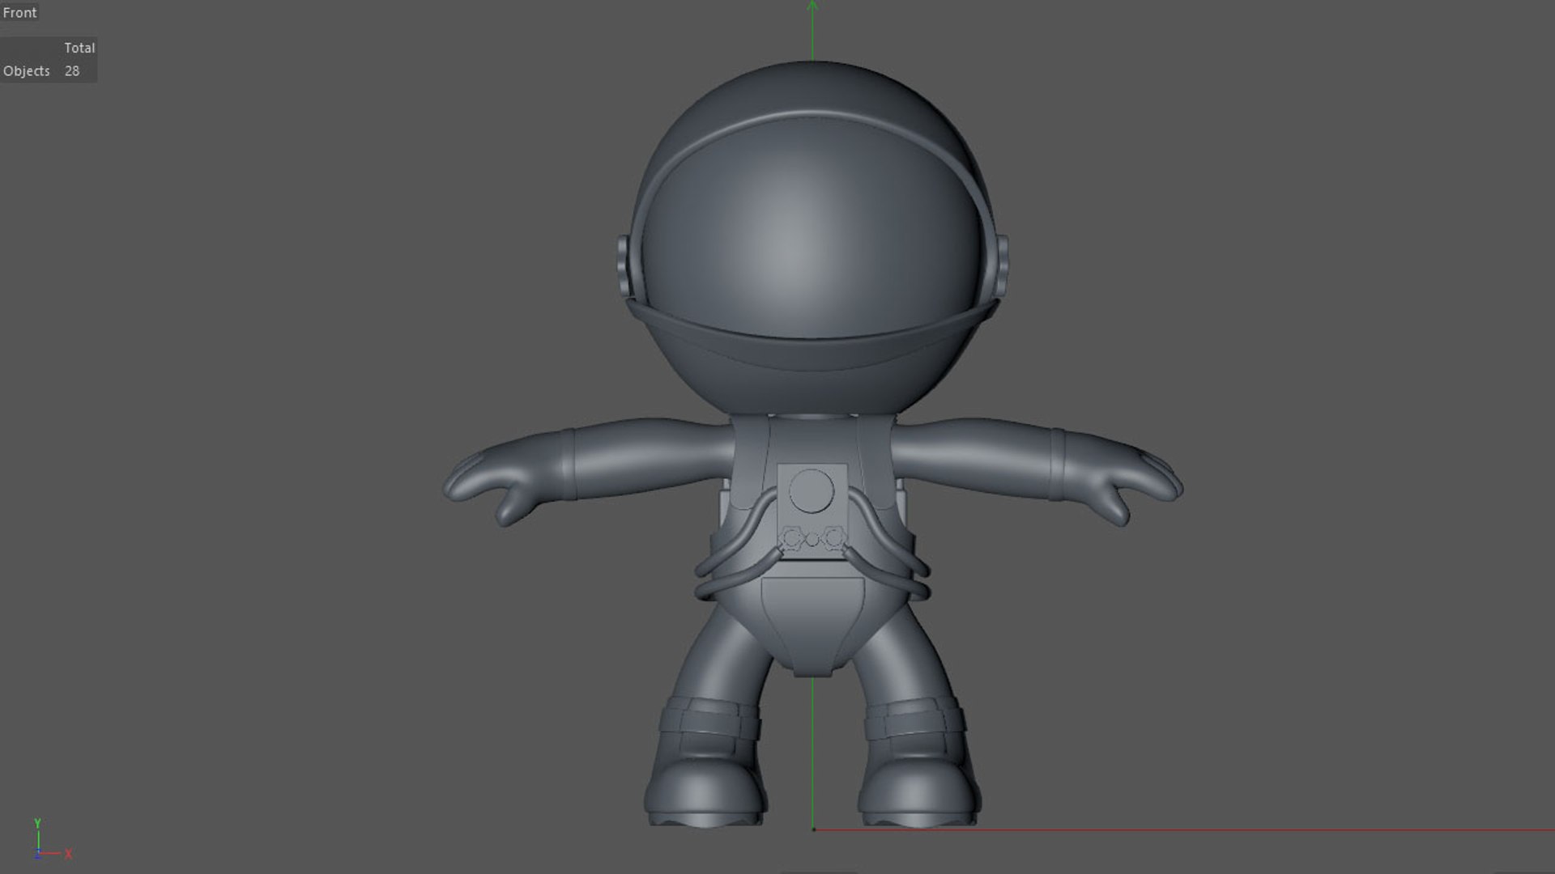Select the hexagonal hose connector on screen-right
This screenshot has width=1555, height=874.
pyautogui.click(x=833, y=537)
